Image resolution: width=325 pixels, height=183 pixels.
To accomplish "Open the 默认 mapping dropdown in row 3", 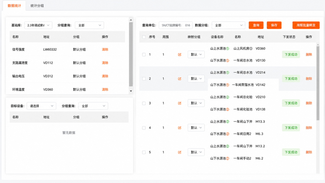I will point(196,103).
